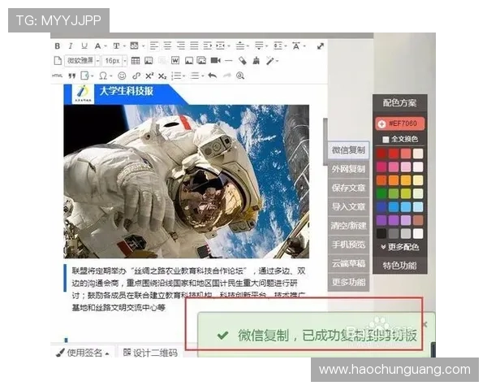Enable the 全文换色 checkbox

[386, 139]
